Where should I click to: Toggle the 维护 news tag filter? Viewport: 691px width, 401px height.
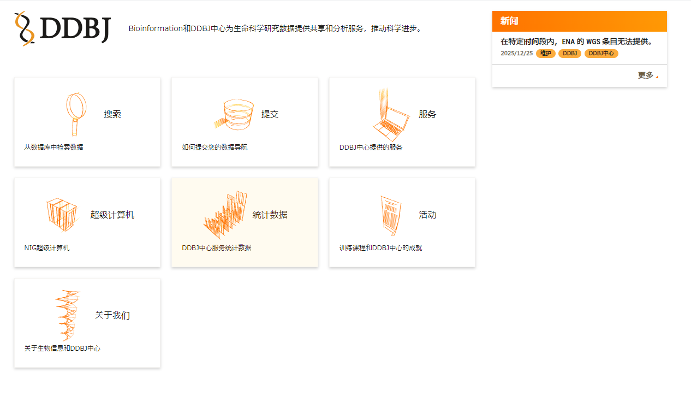[x=545, y=54]
